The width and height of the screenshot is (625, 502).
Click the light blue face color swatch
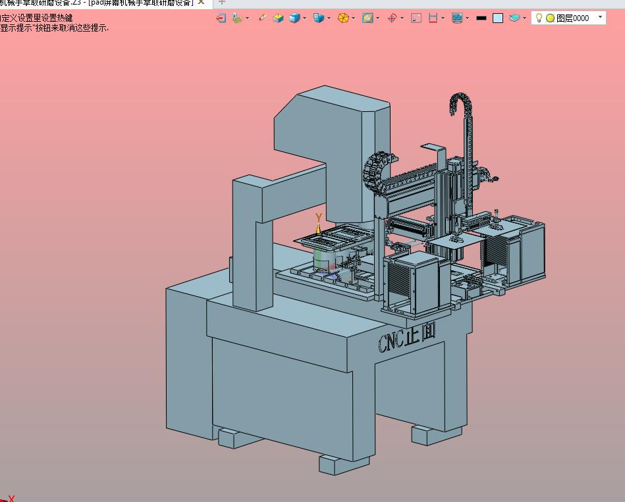pyautogui.click(x=498, y=18)
